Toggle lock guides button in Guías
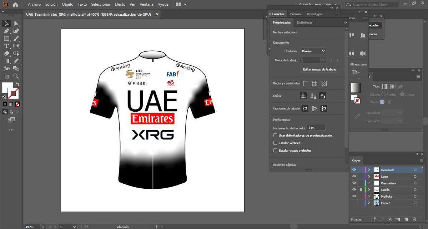 (x=313, y=96)
